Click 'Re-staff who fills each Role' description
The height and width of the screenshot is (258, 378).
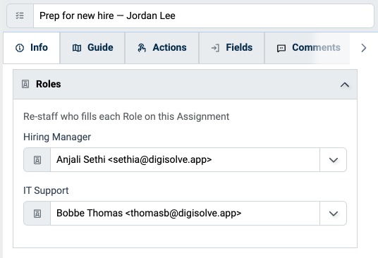(126, 116)
